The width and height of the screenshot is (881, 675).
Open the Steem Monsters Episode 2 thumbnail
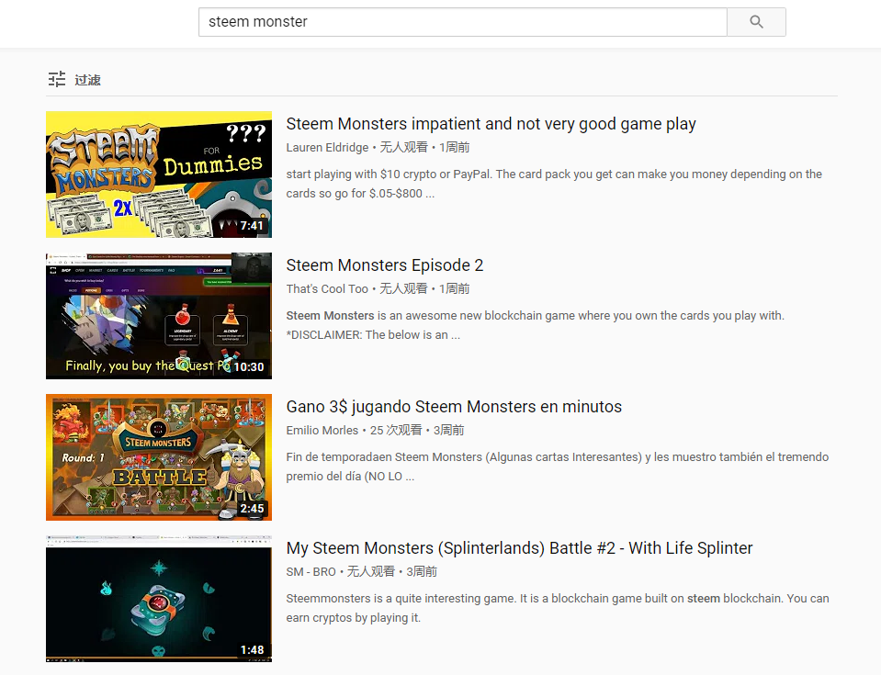[159, 316]
